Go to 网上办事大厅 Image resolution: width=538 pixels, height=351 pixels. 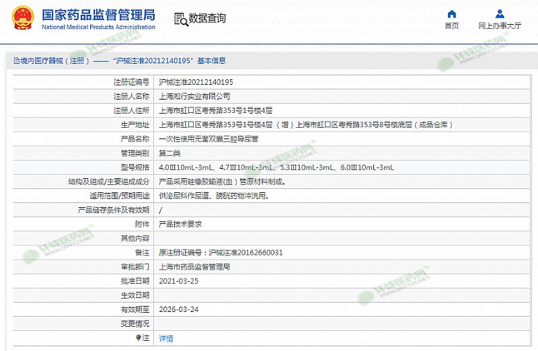(x=499, y=26)
